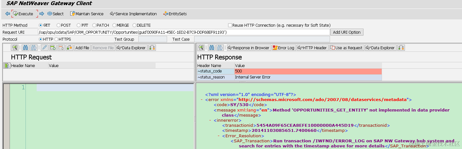Image resolution: width=462 pixels, height=149 pixels.
Task: Collapse the innererror XML node
Action: [210, 120]
